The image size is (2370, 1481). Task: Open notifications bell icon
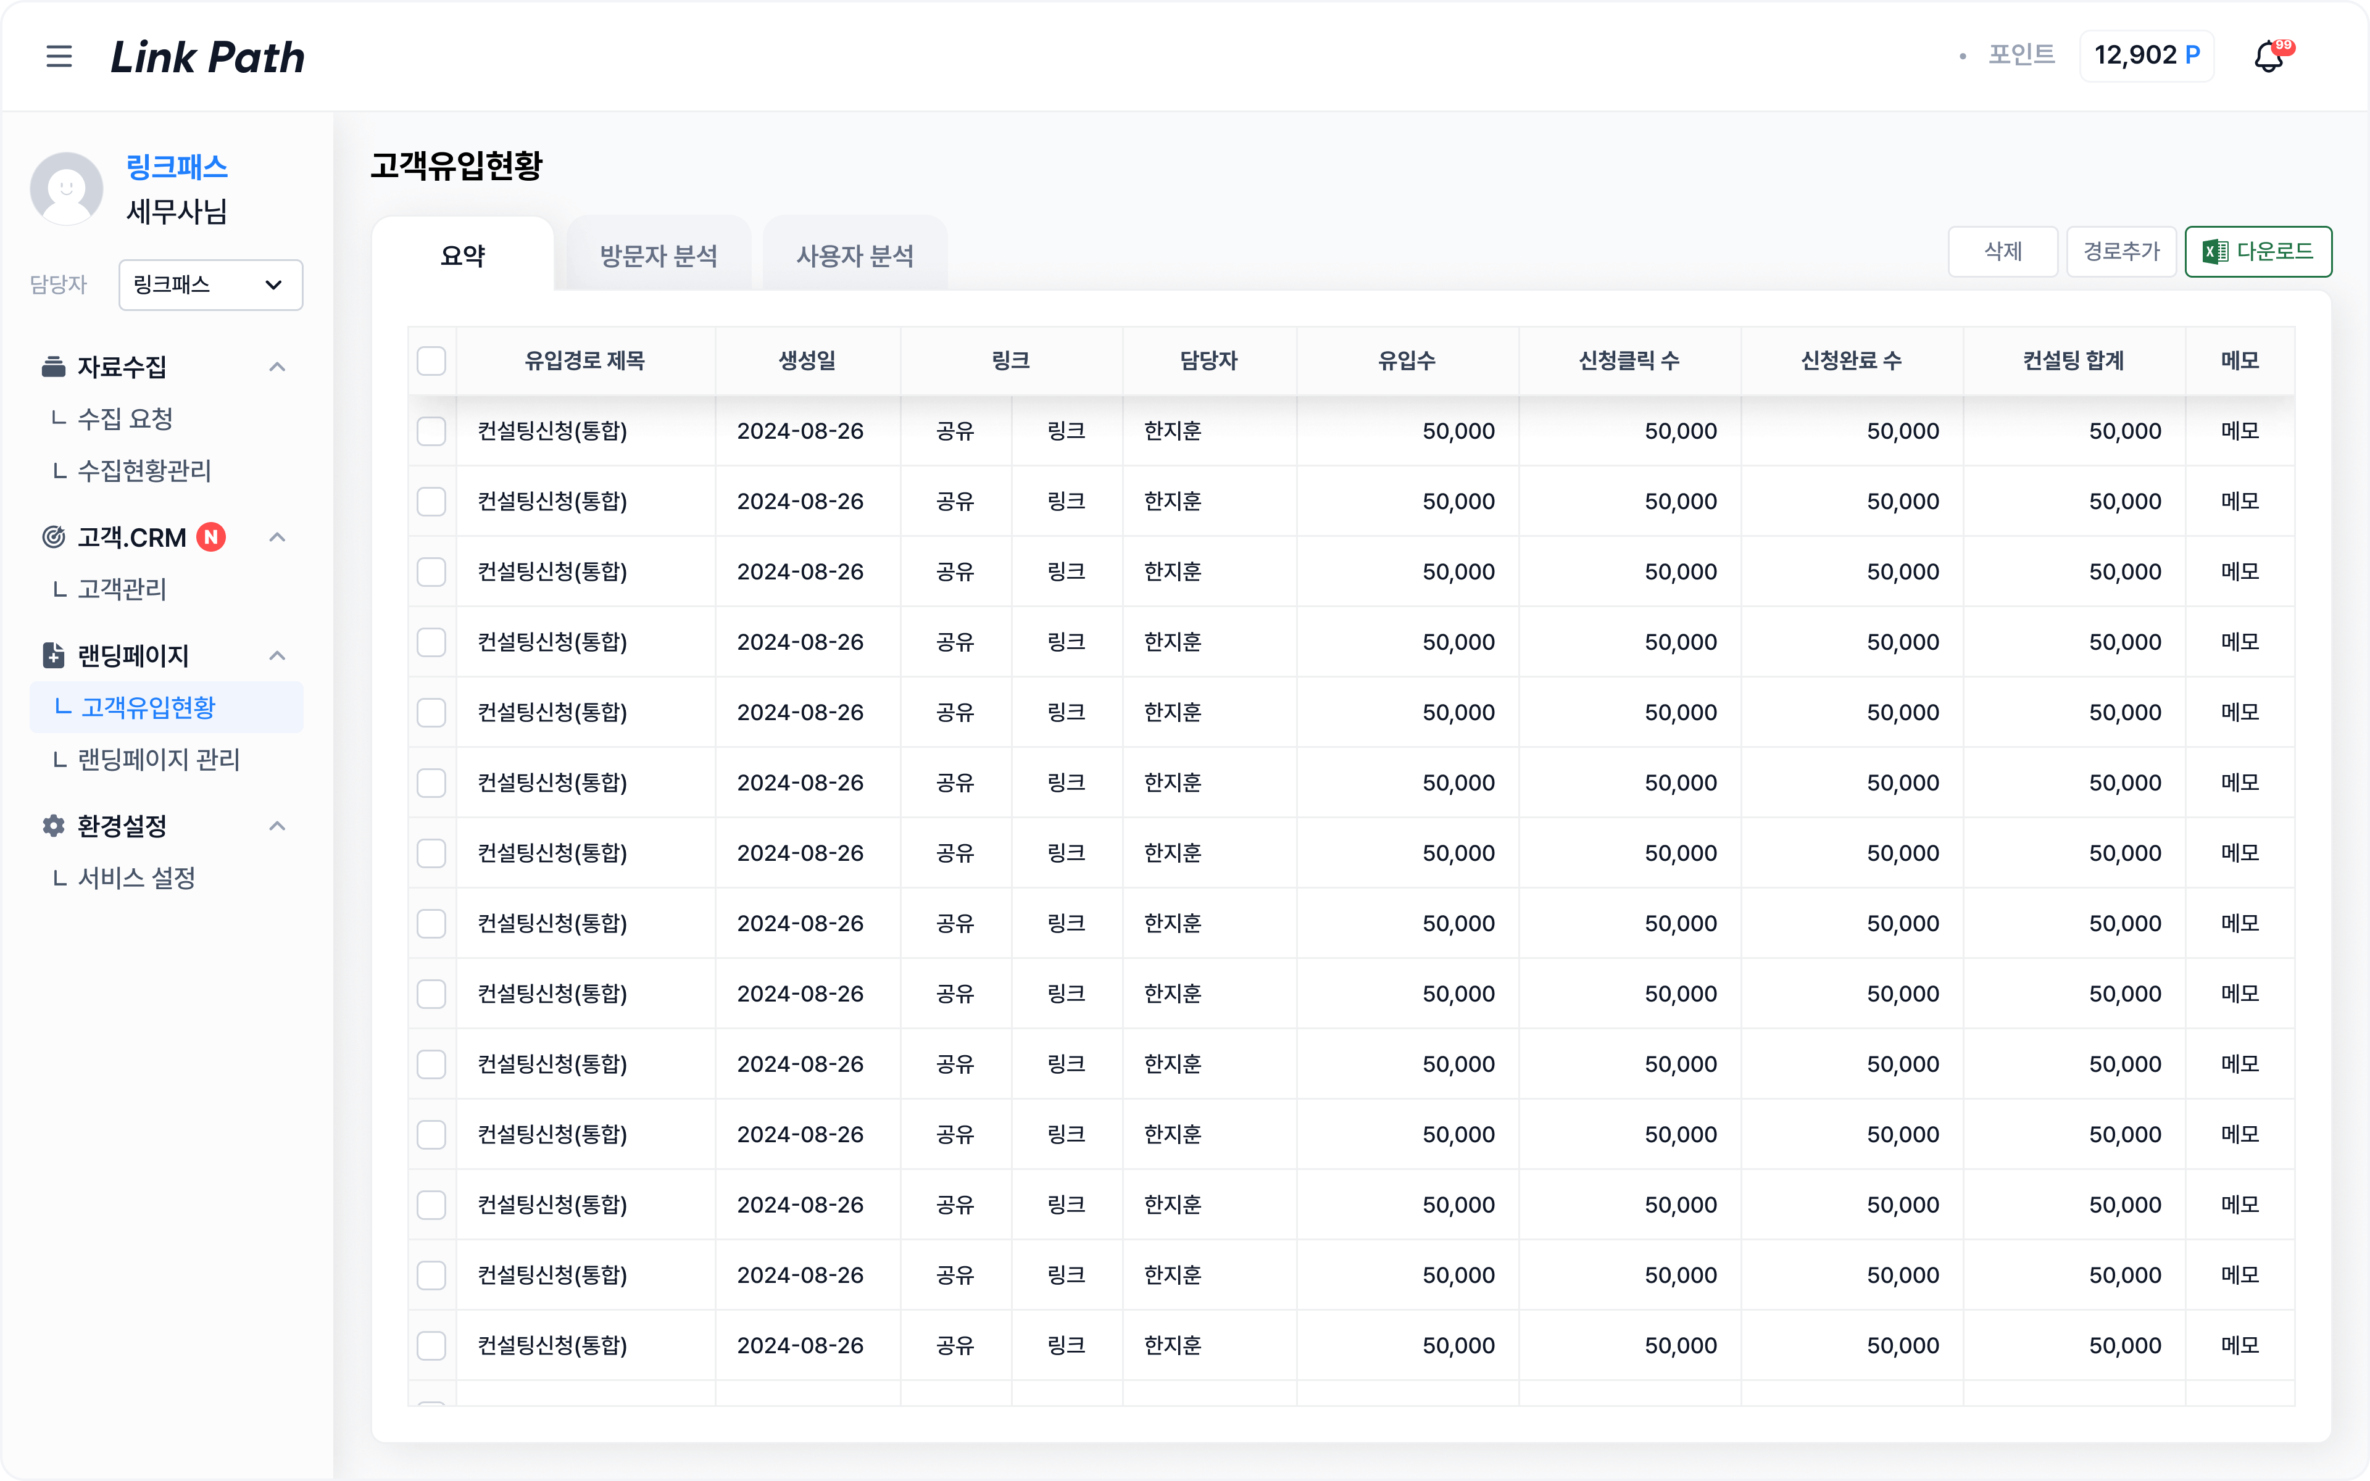[2270, 56]
